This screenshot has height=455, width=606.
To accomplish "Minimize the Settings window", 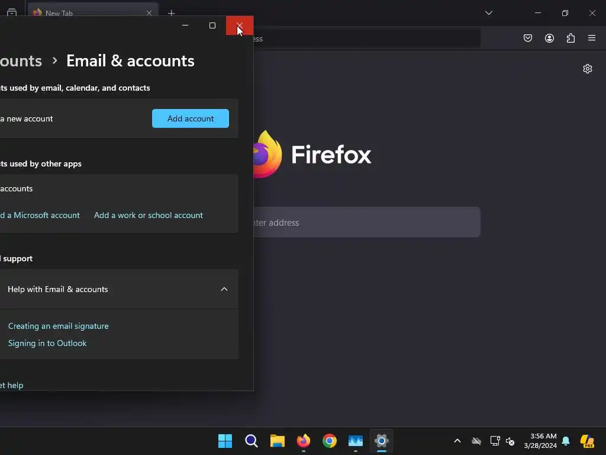I will tap(185, 25).
